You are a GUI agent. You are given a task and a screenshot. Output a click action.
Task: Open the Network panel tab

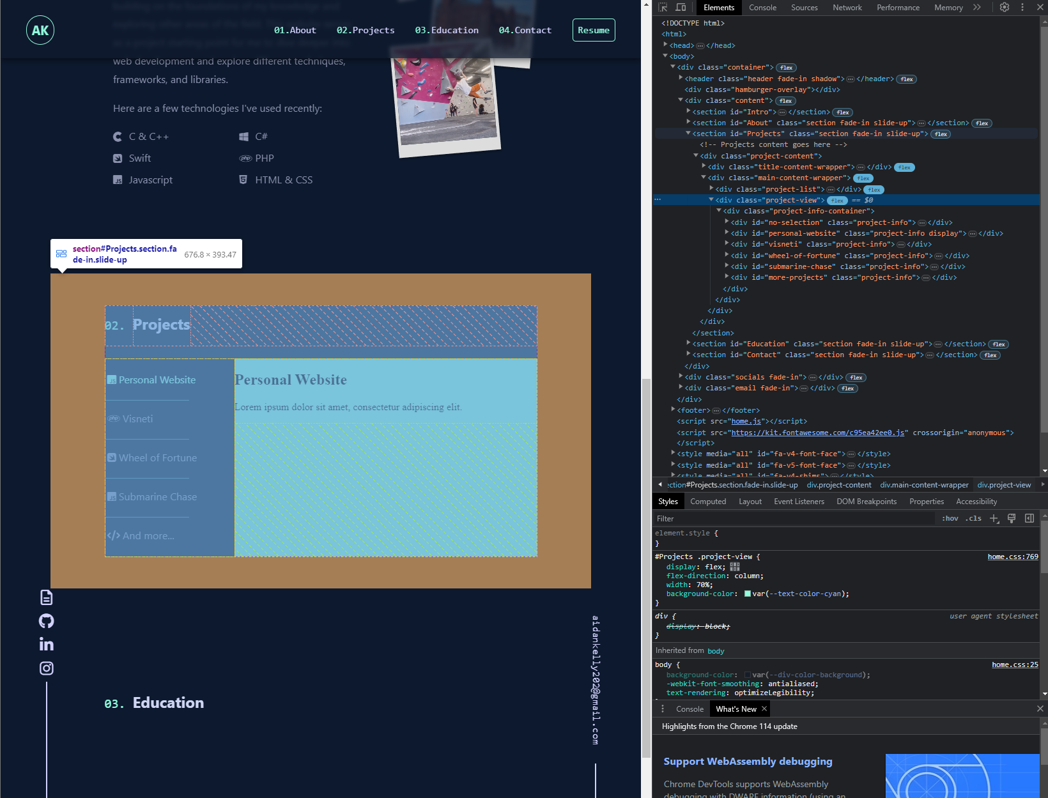pyautogui.click(x=847, y=8)
